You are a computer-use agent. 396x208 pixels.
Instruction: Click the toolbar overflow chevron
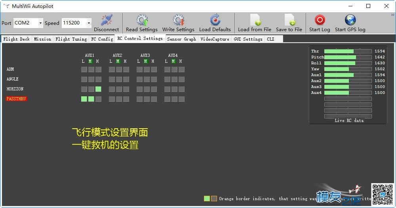pos(393,15)
